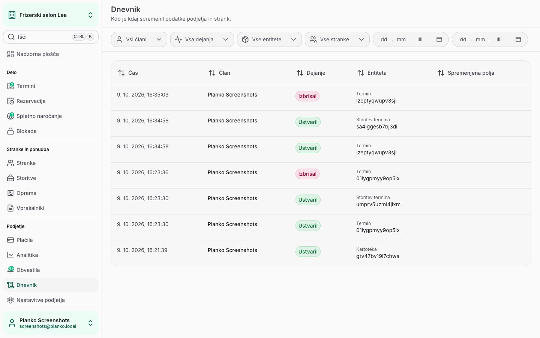Viewport: 540px width, 338px height.
Task: Sort the table by Čas column
Action: pos(128,73)
